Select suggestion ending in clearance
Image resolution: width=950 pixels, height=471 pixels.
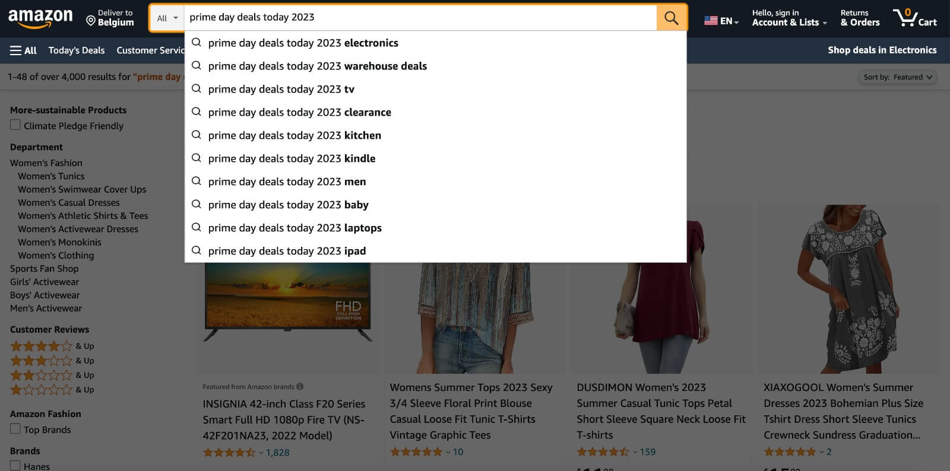coord(436,112)
